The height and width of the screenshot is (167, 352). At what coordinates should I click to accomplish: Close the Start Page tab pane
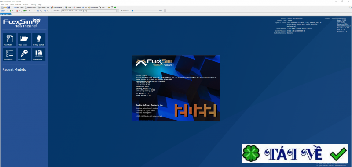[350, 14]
